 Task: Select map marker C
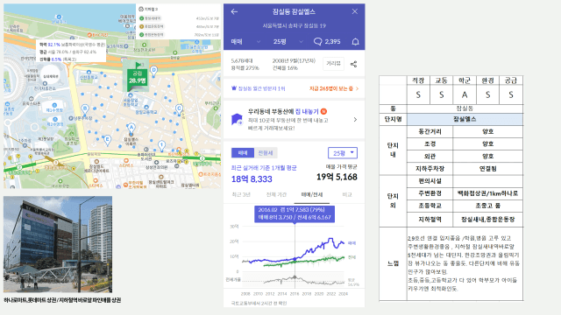click(x=179, y=108)
